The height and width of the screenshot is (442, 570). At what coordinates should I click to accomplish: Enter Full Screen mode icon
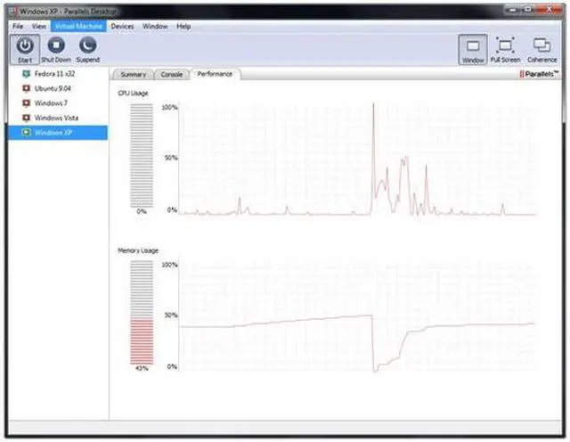click(505, 45)
